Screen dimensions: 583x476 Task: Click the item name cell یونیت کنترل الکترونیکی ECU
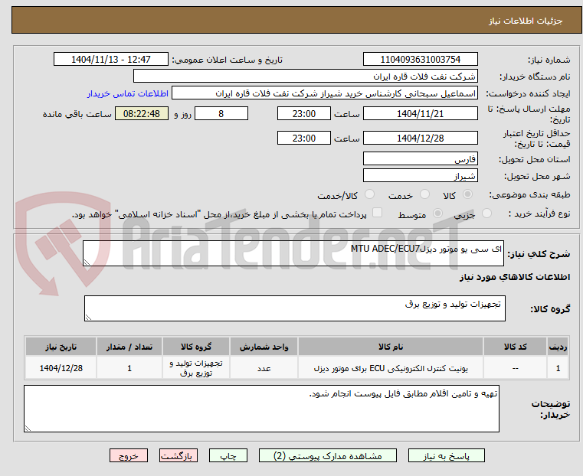click(391, 368)
